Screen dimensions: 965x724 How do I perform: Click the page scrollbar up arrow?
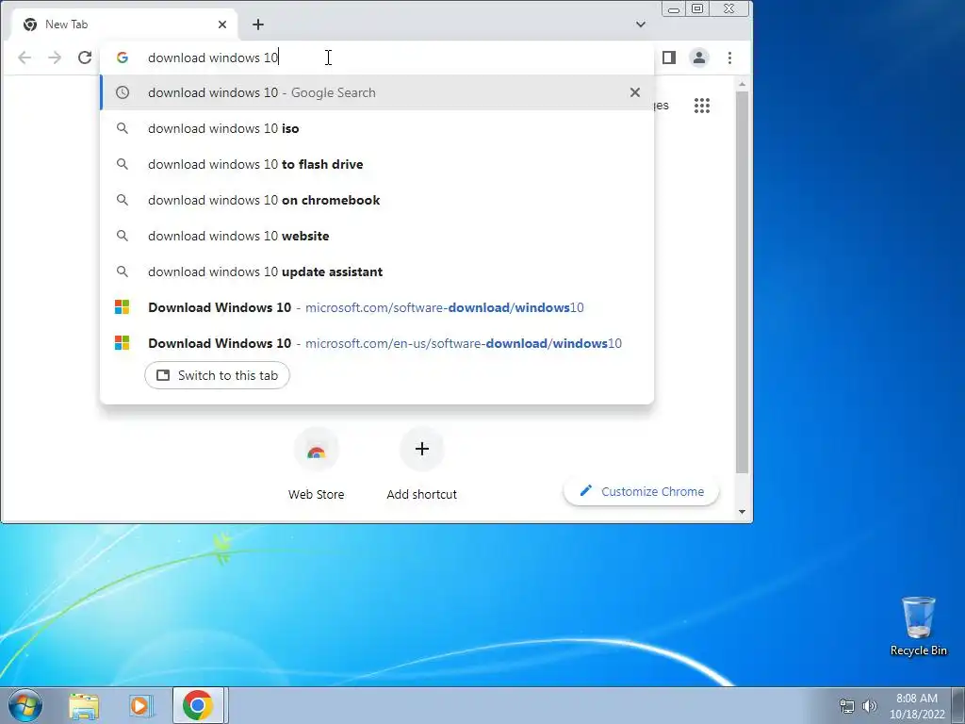pyautogui.click(x=742, y=84)
